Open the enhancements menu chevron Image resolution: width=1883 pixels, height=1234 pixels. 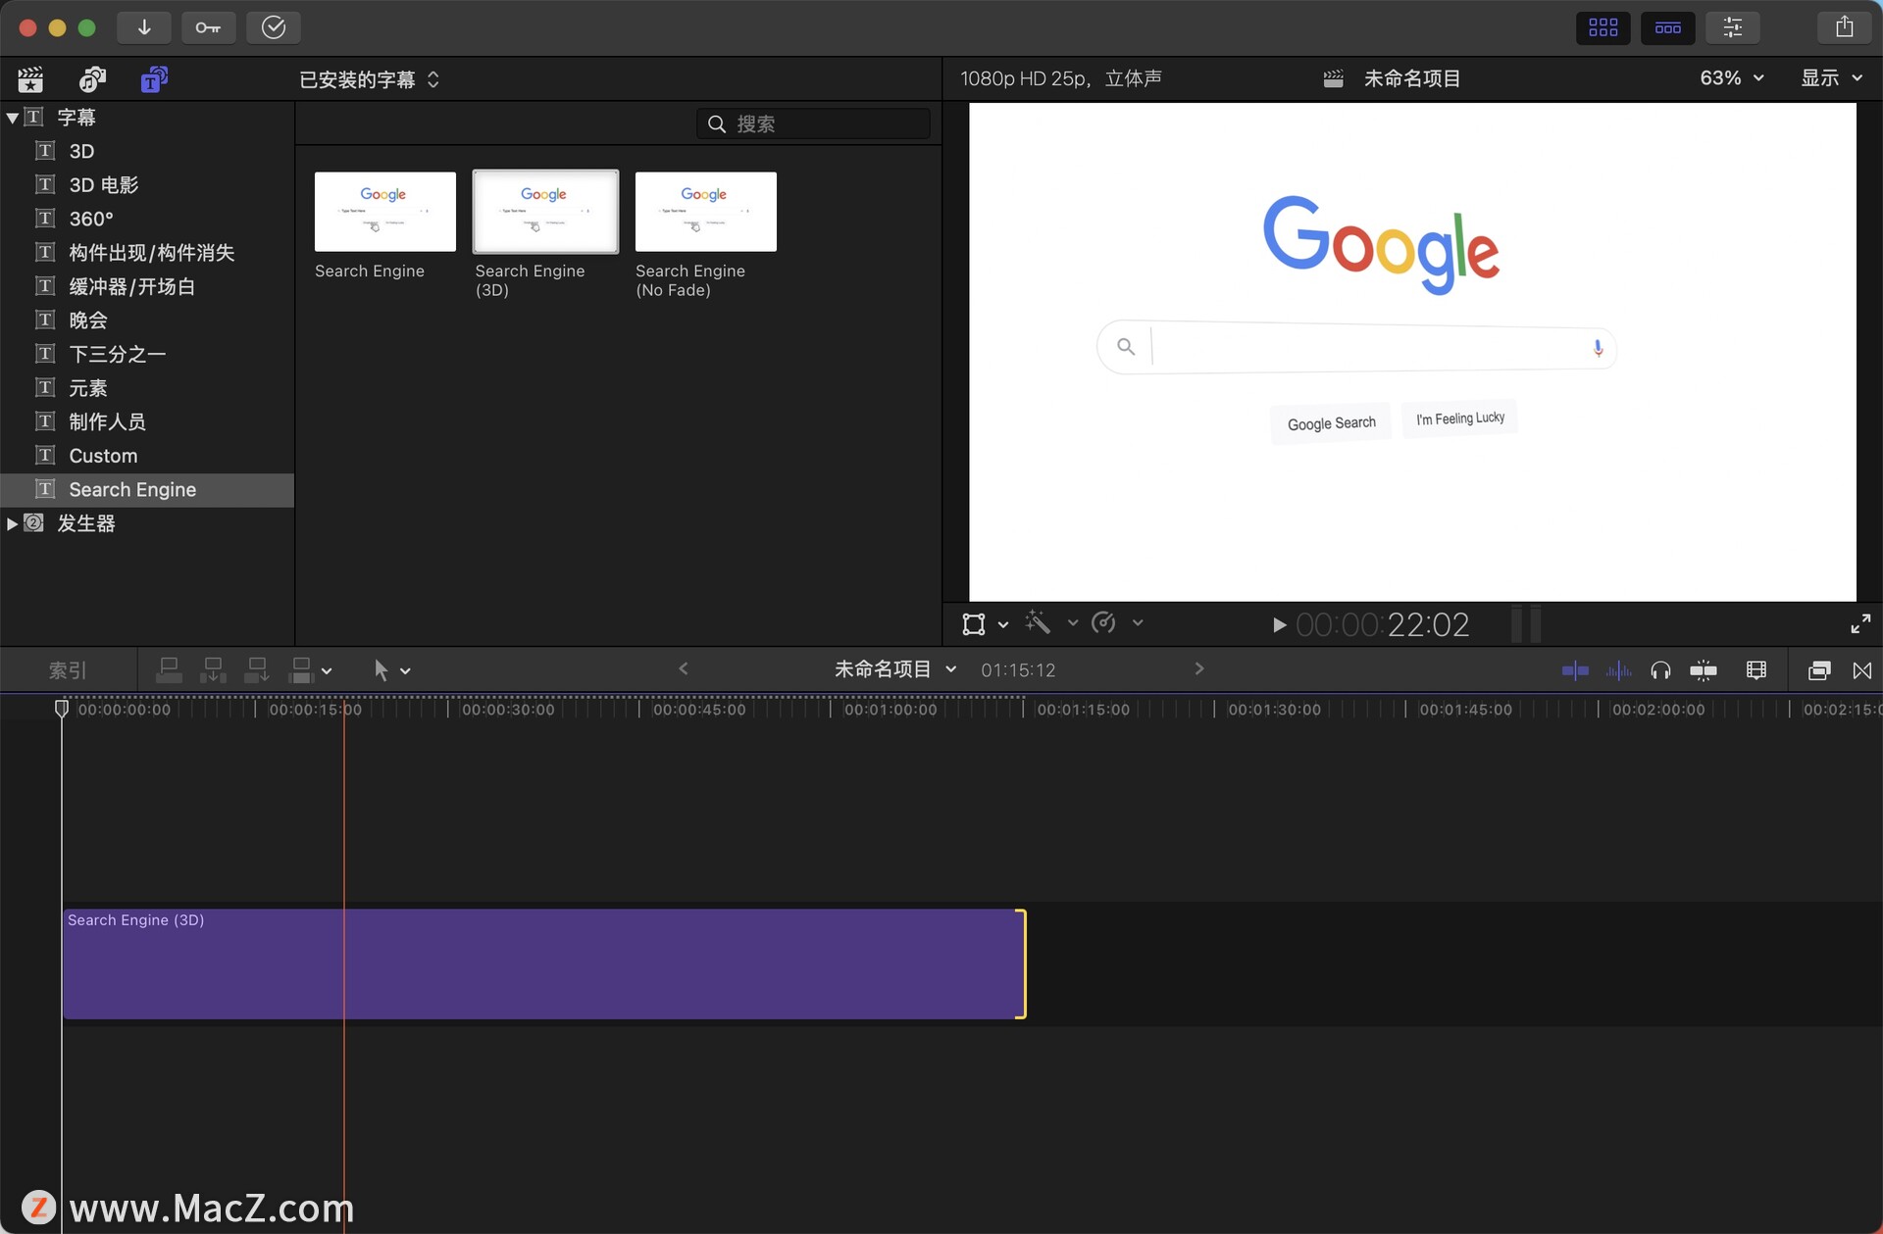(x=1073, y=622)
